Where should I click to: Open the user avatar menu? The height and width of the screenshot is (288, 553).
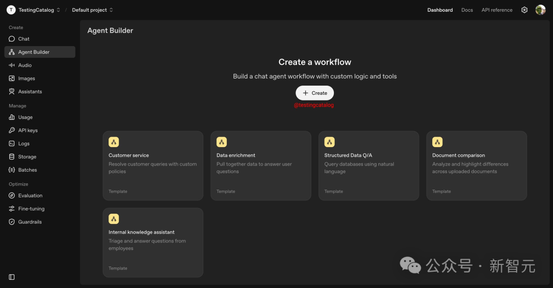(x=540, y=10)
